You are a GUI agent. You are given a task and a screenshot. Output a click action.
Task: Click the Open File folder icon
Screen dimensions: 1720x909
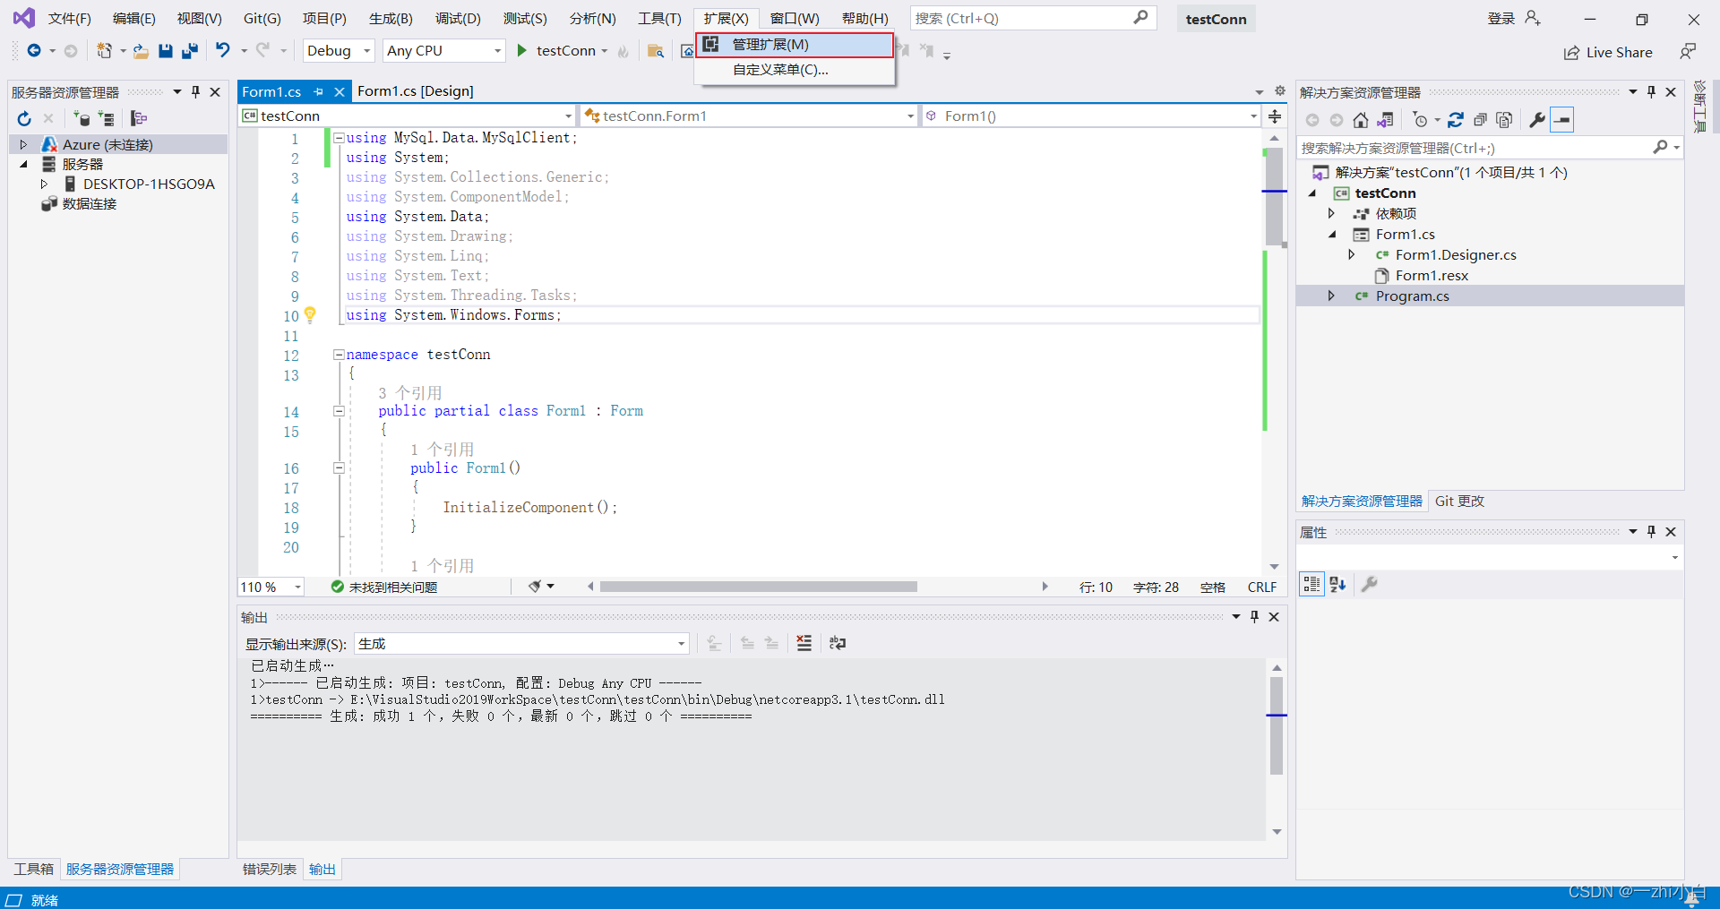coord(141,51)
